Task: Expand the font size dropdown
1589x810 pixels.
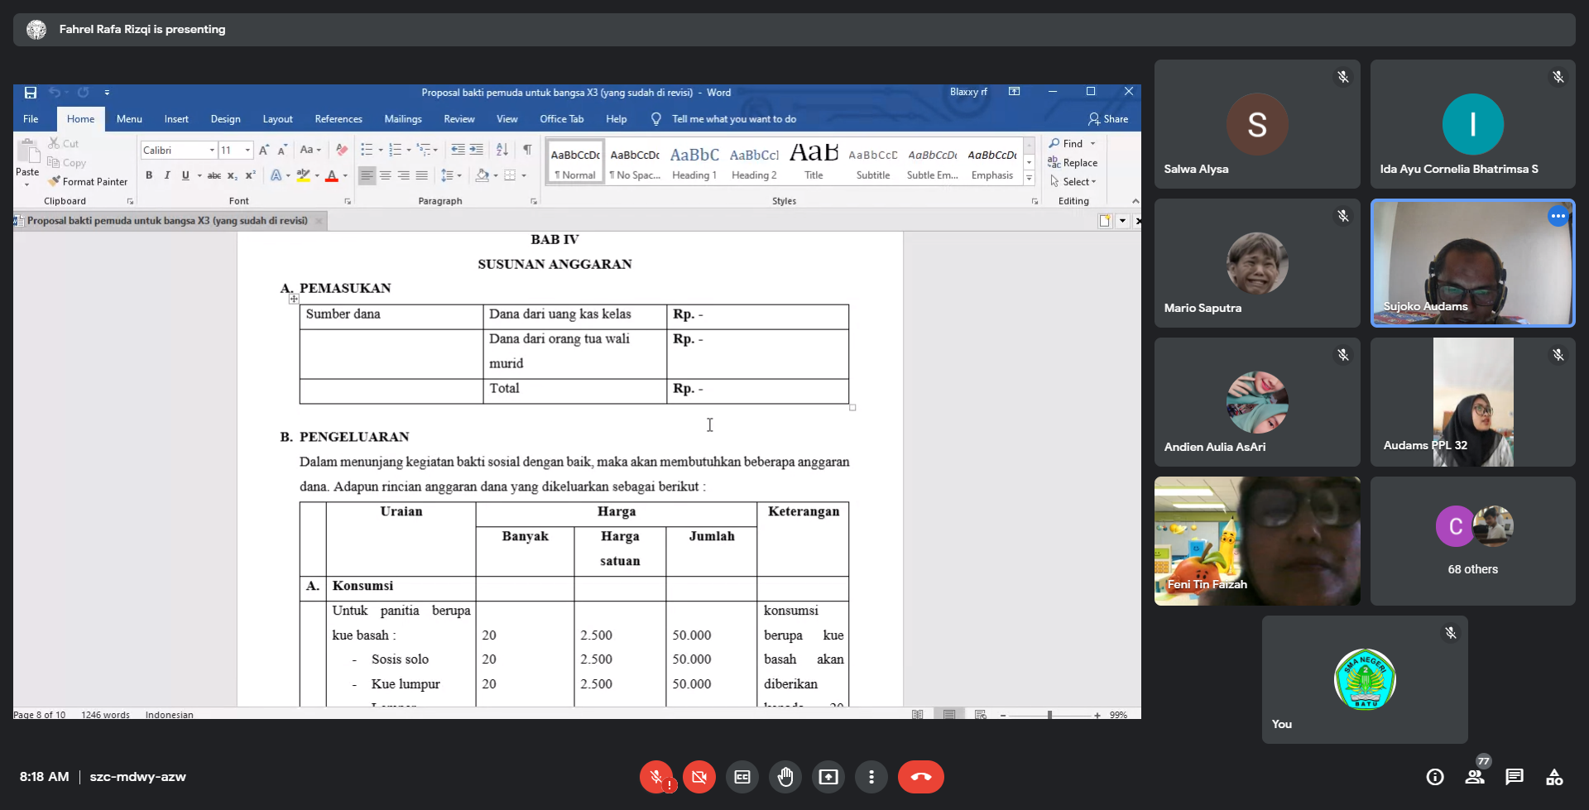Action: [x=247, y=151]
